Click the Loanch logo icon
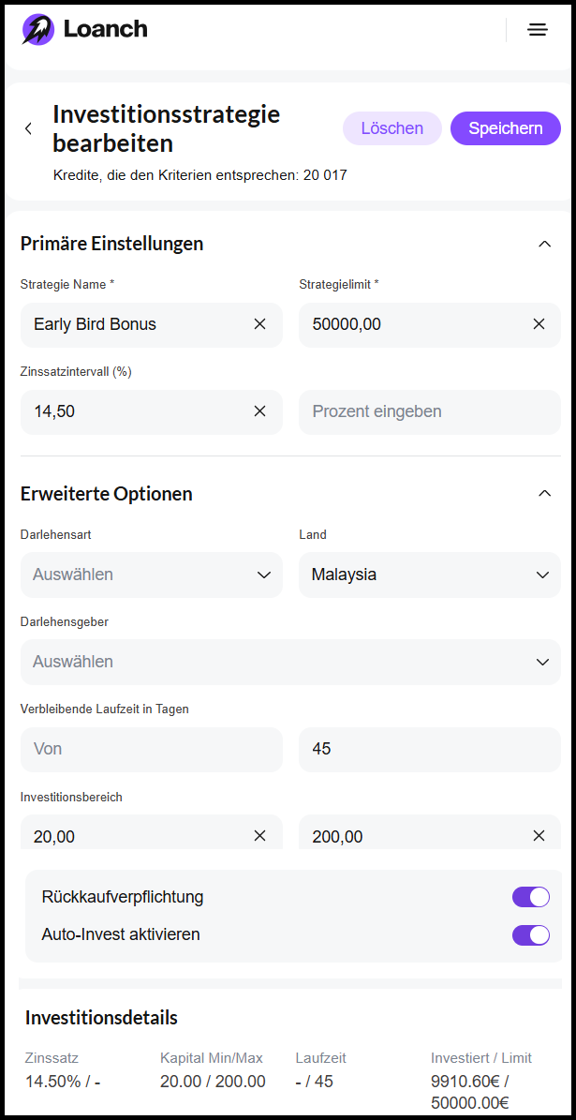 pyautogui.click(x=38, y=29)
